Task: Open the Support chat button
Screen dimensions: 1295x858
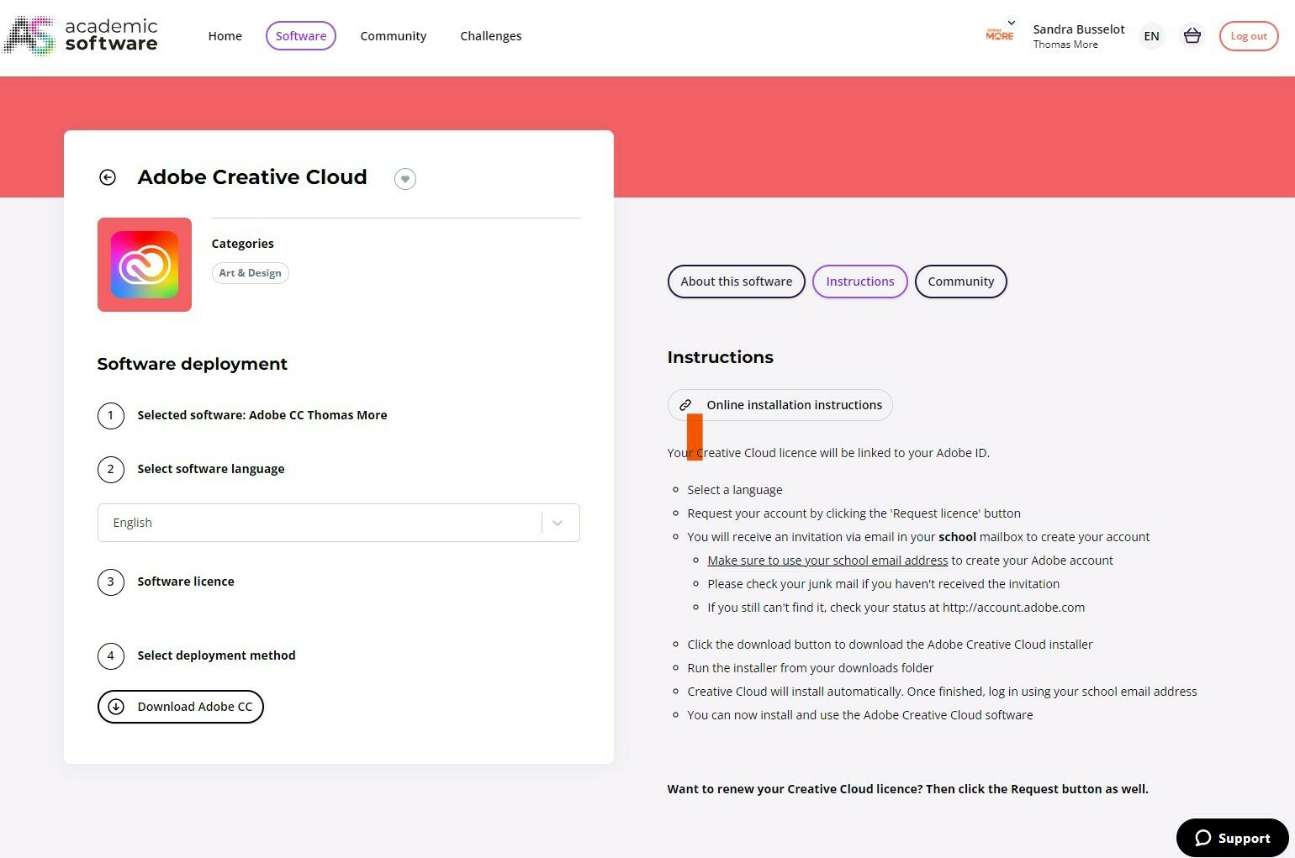Action: 1232,838
